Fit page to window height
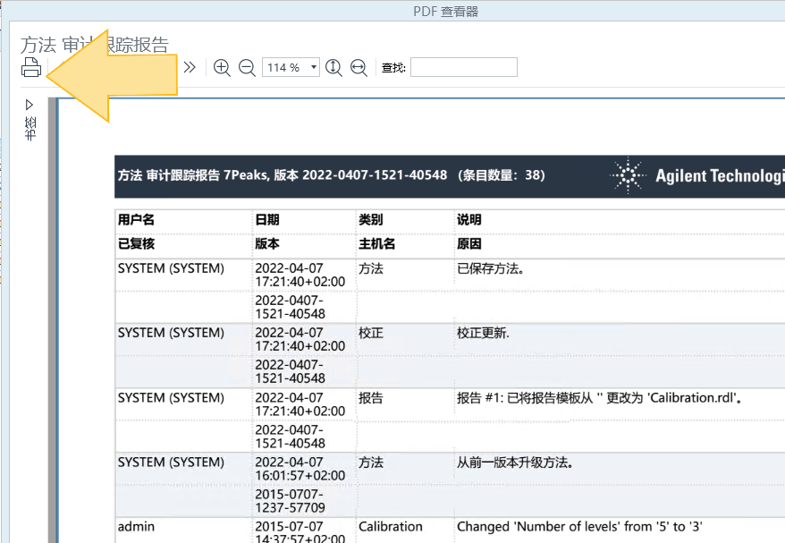The width and height of the screenshot is (785, 543). (333, 67)
